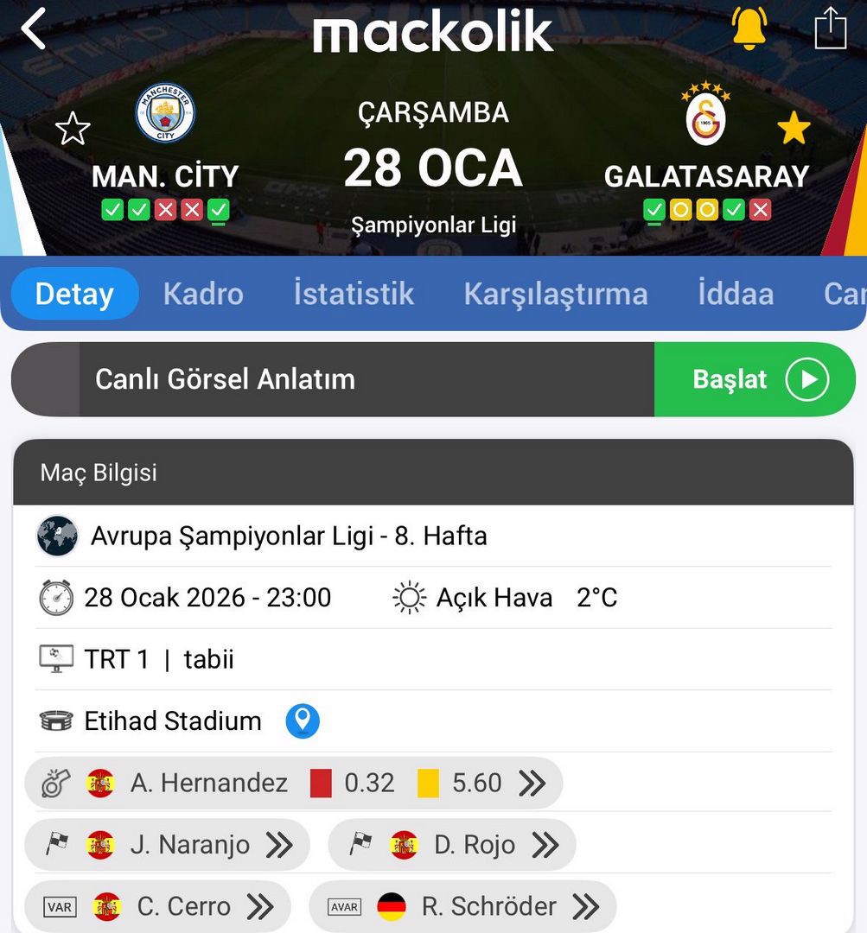Open the İddaa tab
The image size is (867, 933).
[x=736, y=294]
